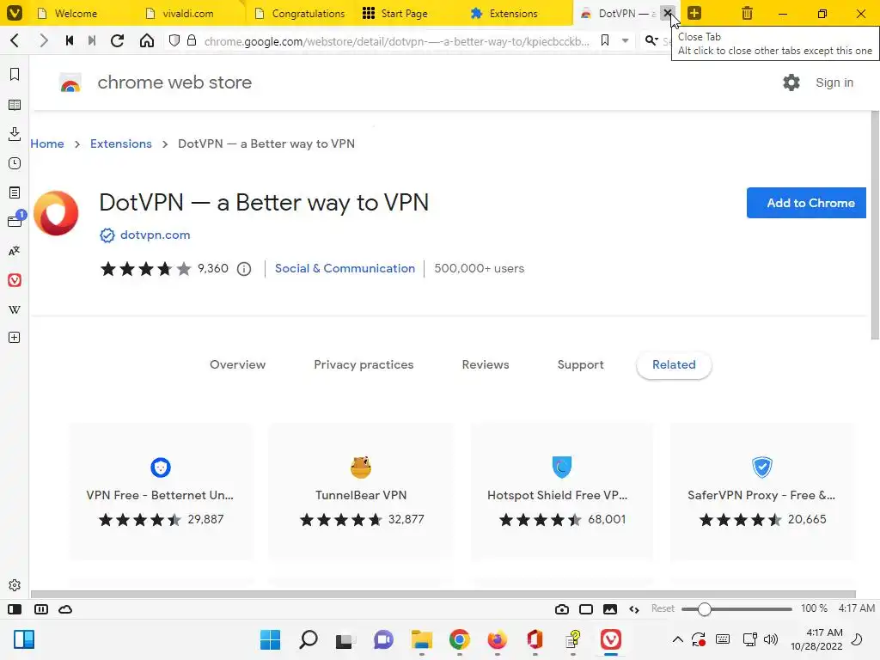Go forward to the next page
880x660 pixels.
point(43,40)
